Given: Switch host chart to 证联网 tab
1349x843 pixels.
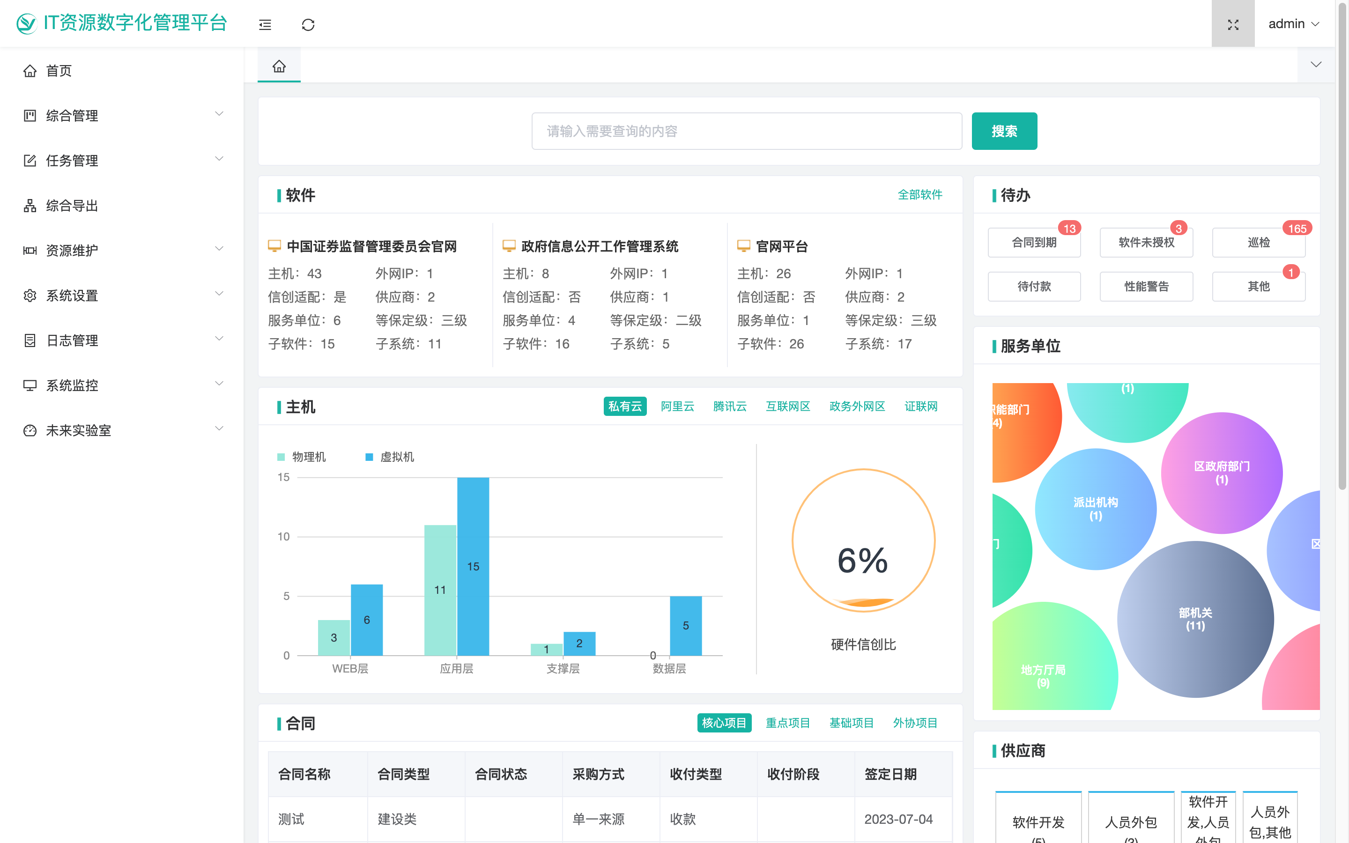Looking at the screenshot, I should point(920,407).
